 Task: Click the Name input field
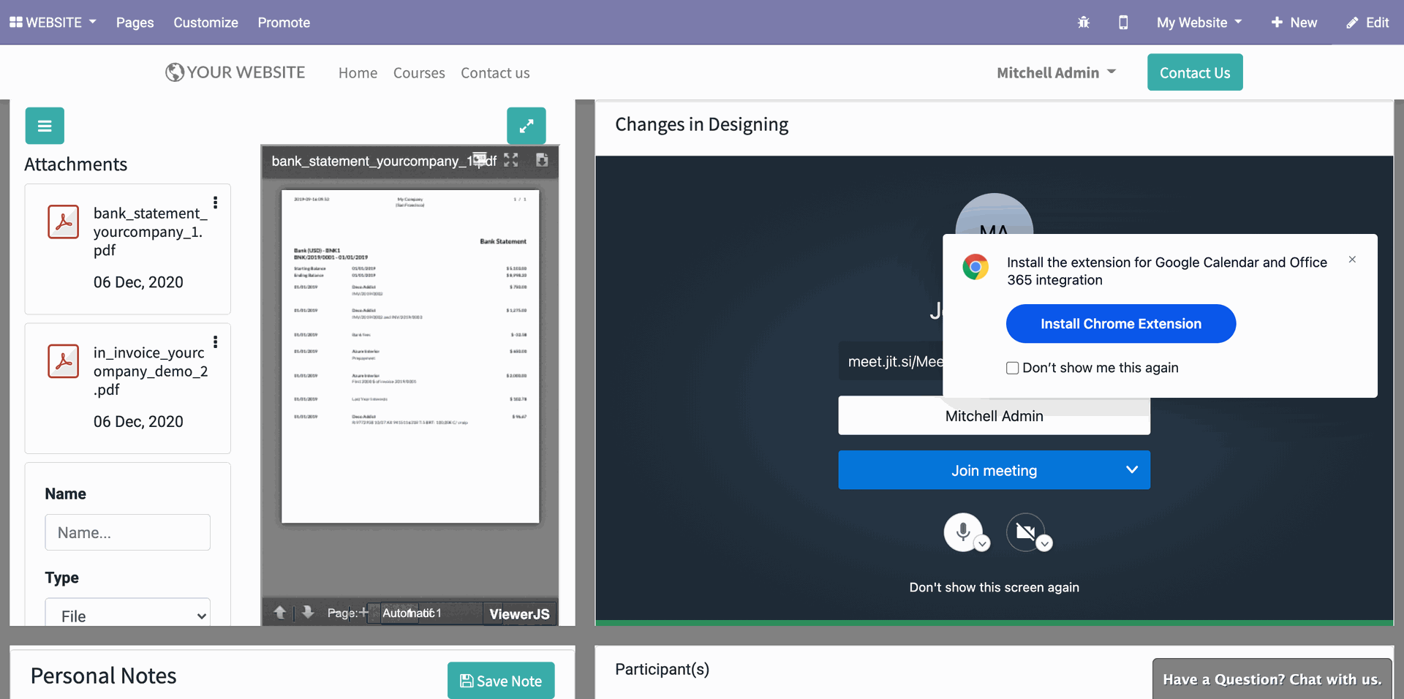(x=128, y=532)
